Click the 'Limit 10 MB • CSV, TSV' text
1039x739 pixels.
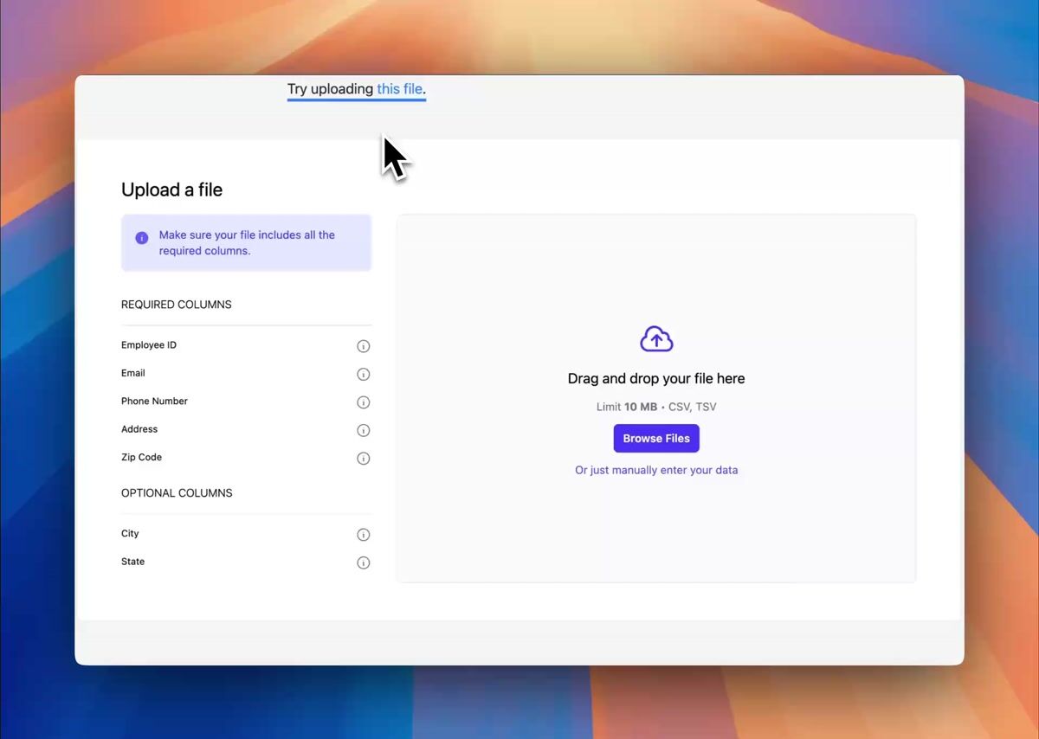coord(656,407)
